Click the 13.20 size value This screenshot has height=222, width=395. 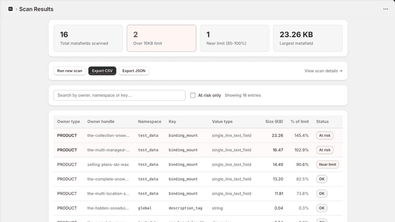click(x=278, y=179)
